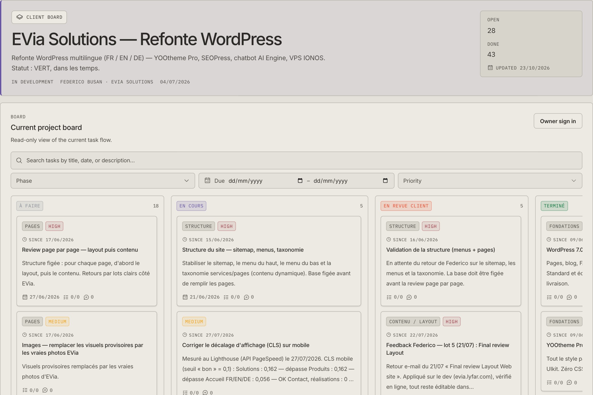Click the comment icon on the Review page par page card
This screenshot has width=593, height=395.
(x=86, y=297)
